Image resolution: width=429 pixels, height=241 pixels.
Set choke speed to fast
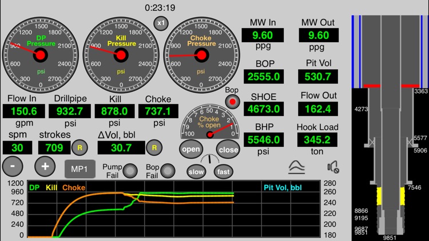[x=223, y=171]
